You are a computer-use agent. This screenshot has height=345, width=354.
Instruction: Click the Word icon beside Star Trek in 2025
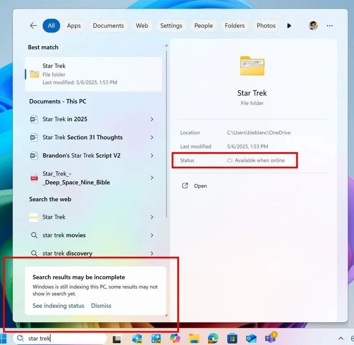[x=34, y=119]
